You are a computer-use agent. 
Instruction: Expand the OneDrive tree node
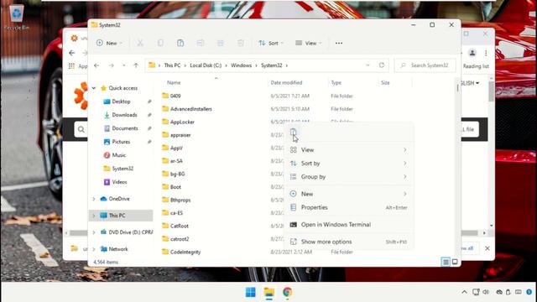[x=94, y=199]
